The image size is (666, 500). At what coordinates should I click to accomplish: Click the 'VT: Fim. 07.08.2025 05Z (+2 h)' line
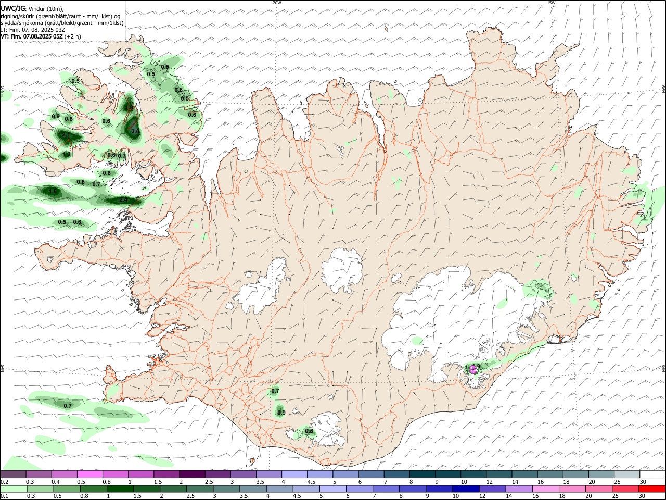click(41, 36)
